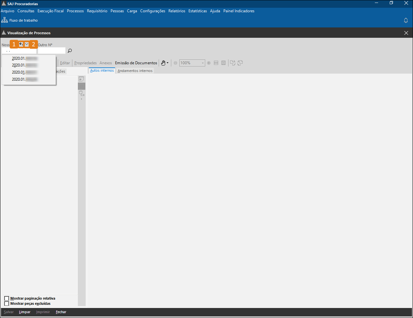Click the notification bell icon
This screenshot has width=413, height=318.
click(x=406, y=20)
